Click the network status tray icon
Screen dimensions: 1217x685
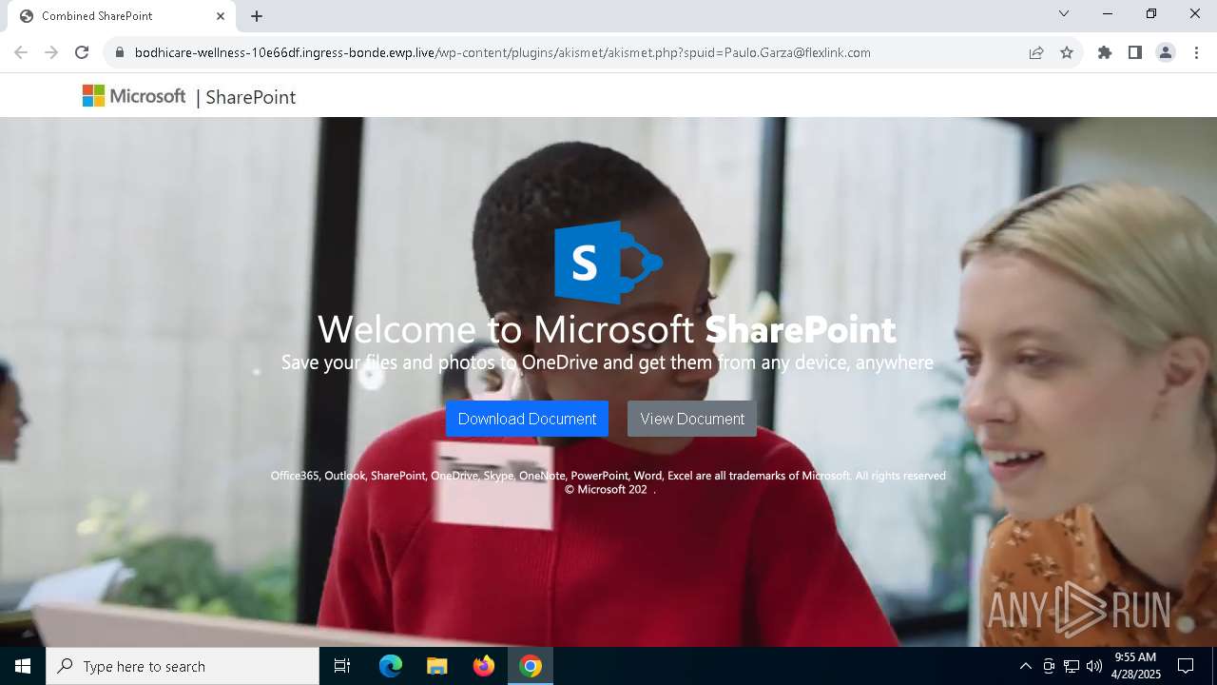coord(1072,666)
